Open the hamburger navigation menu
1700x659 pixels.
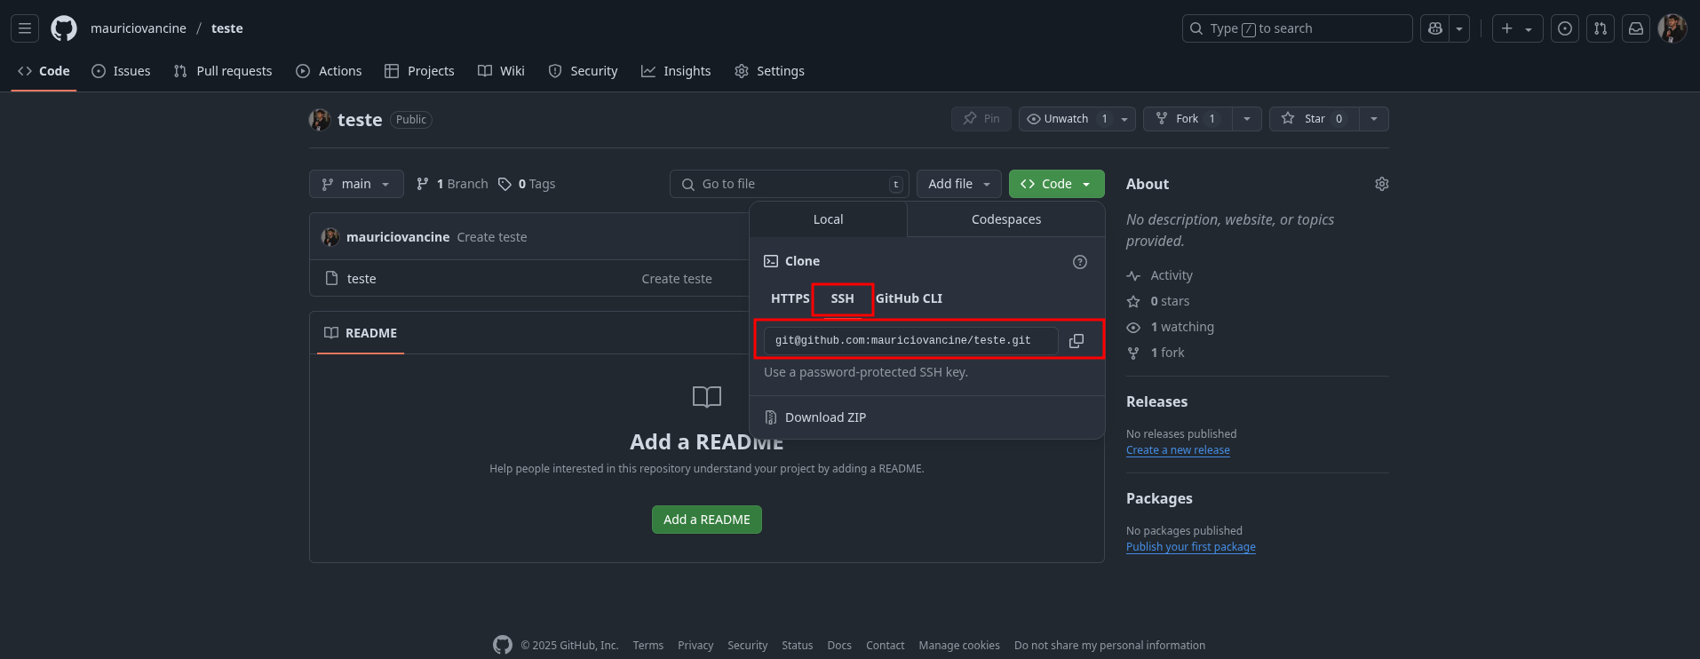click(25, 28)
